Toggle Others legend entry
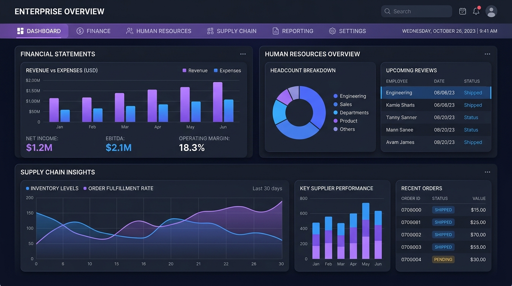 [x=344, y=129]
